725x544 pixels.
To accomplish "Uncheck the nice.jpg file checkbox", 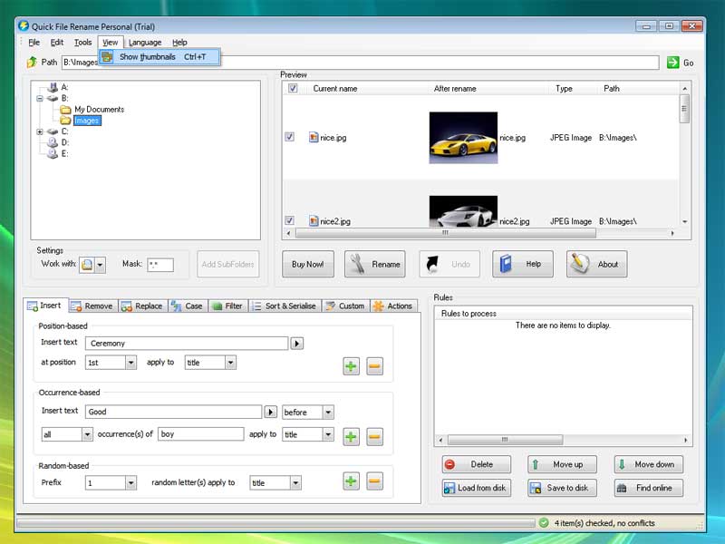I will (x=290, y=138).
